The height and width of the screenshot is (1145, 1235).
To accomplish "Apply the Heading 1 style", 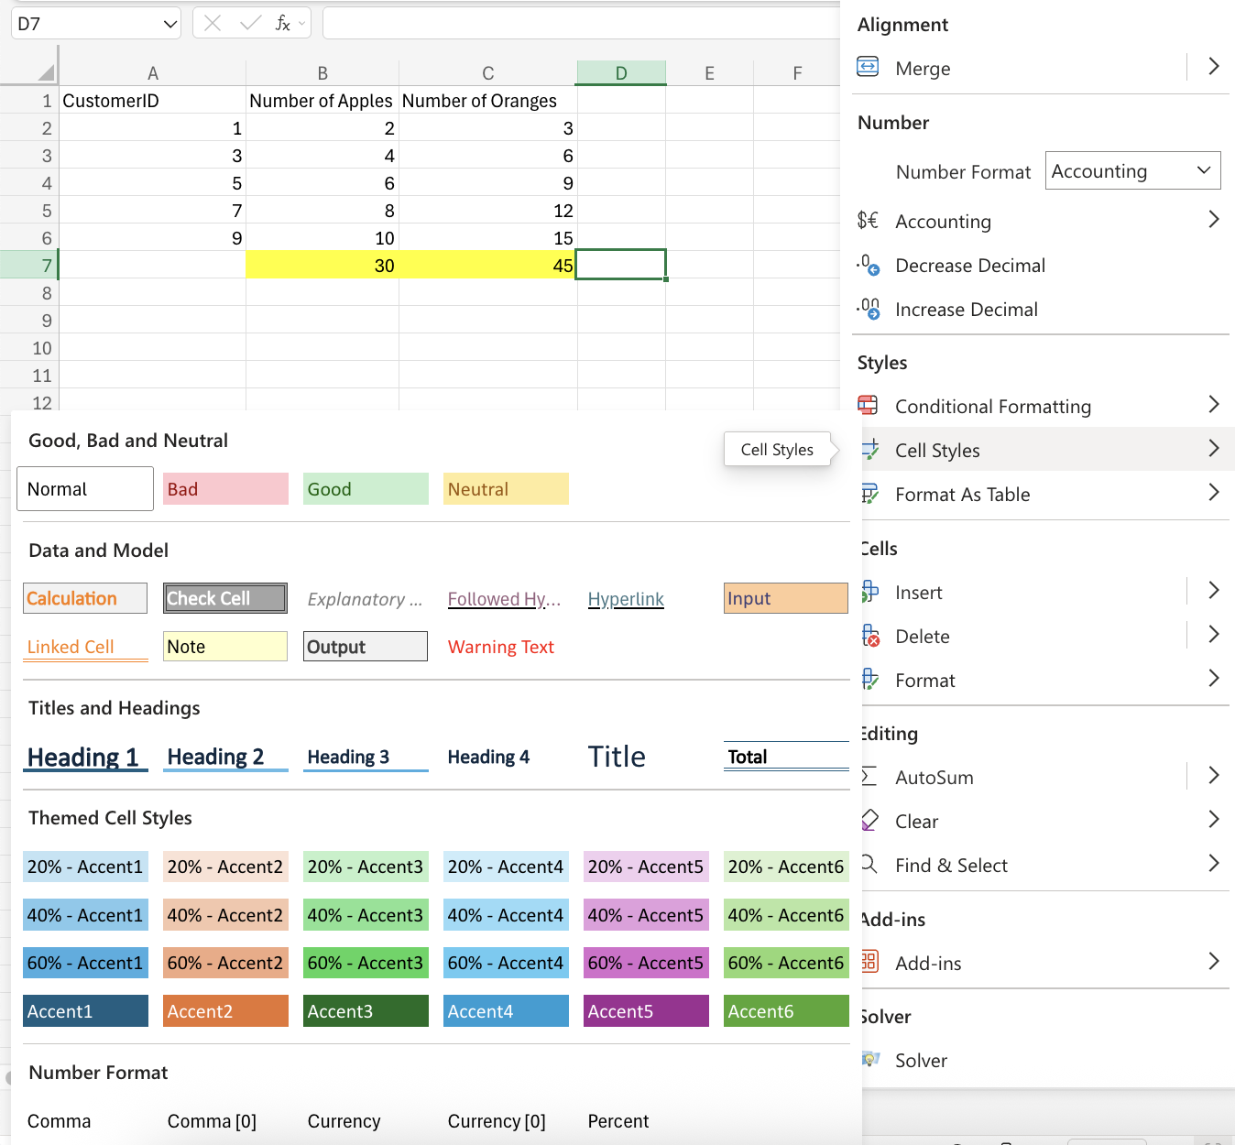I will [85, 757].
